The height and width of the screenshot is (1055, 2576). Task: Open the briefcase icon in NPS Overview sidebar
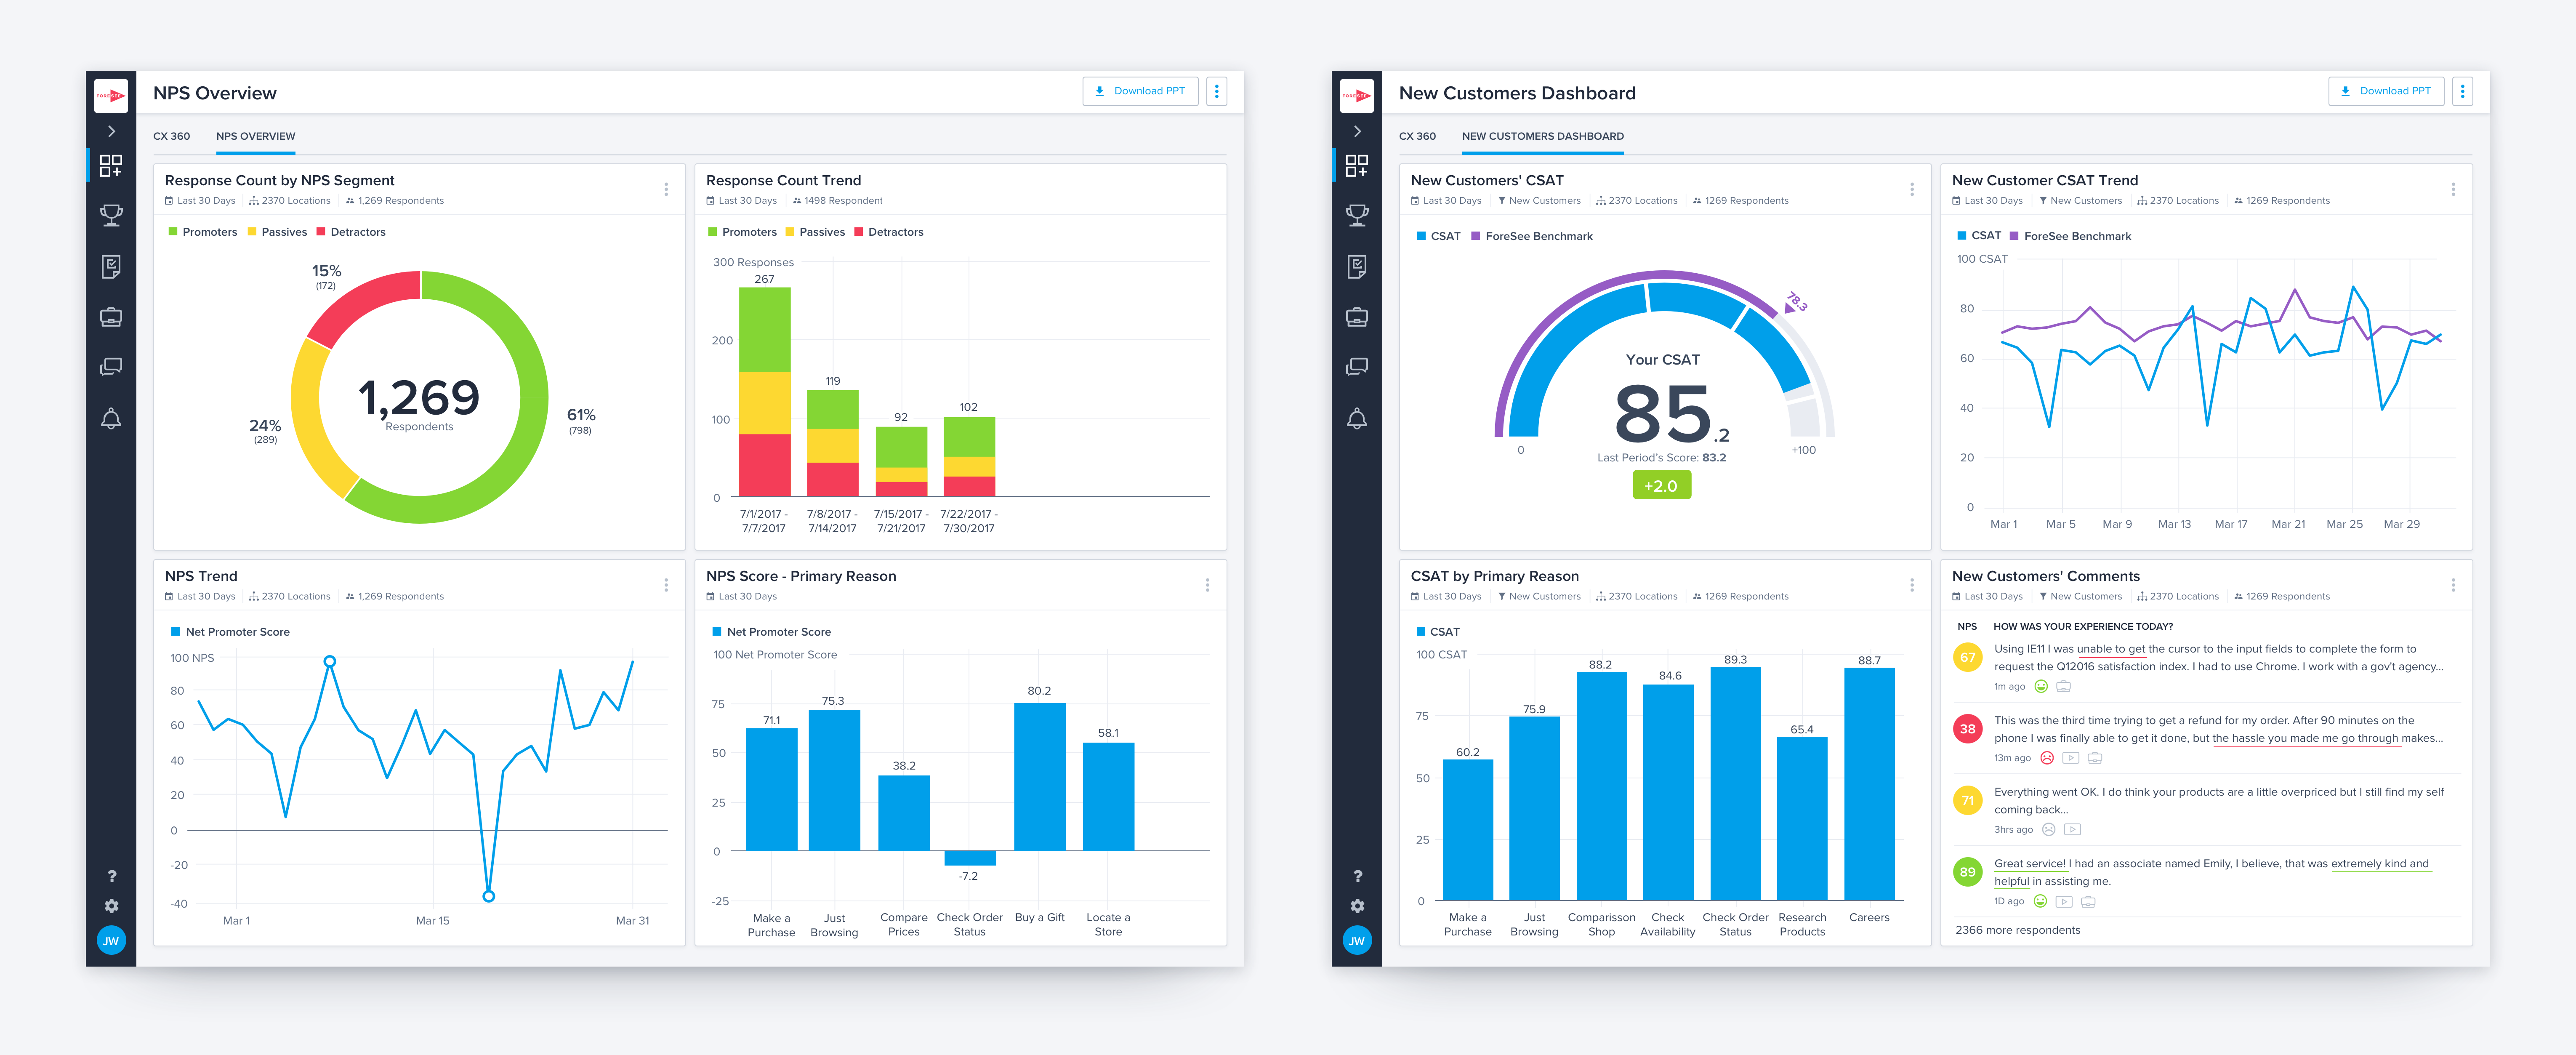point(111,317)
